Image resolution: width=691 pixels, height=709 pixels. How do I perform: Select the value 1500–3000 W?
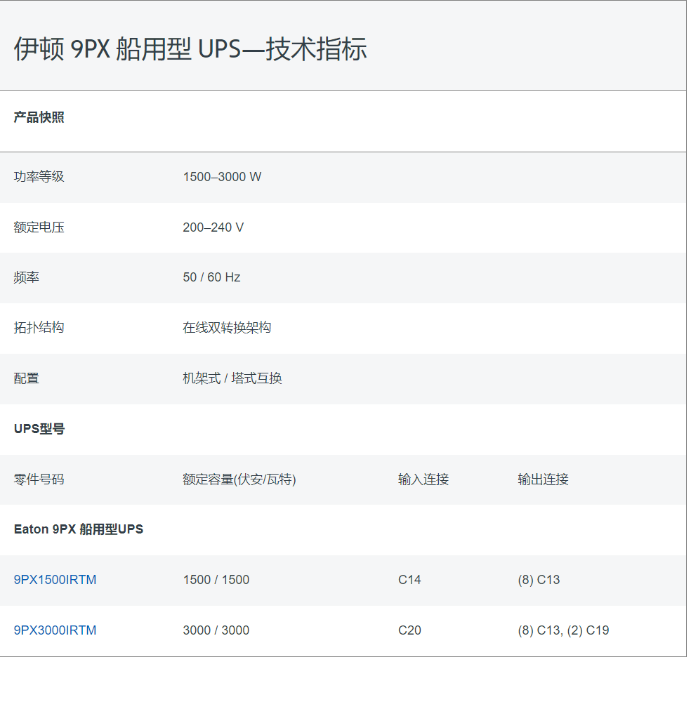point(222,177)
